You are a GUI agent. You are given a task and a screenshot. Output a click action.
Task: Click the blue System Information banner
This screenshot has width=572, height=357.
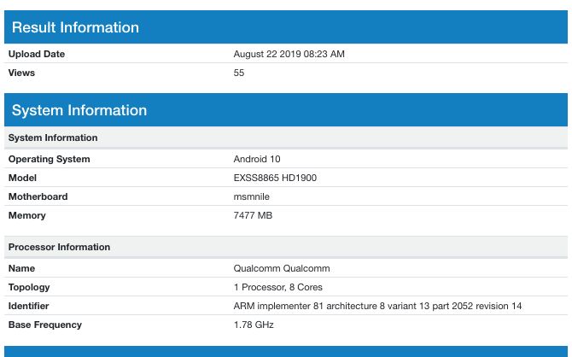(79, 110)
